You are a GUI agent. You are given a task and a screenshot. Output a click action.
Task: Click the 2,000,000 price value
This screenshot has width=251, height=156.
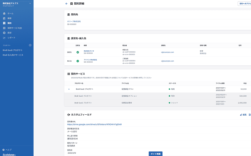242,103
